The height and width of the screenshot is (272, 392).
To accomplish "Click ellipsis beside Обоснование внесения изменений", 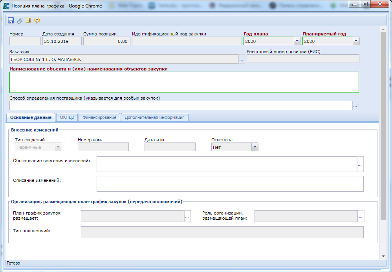I will (360, 164).
